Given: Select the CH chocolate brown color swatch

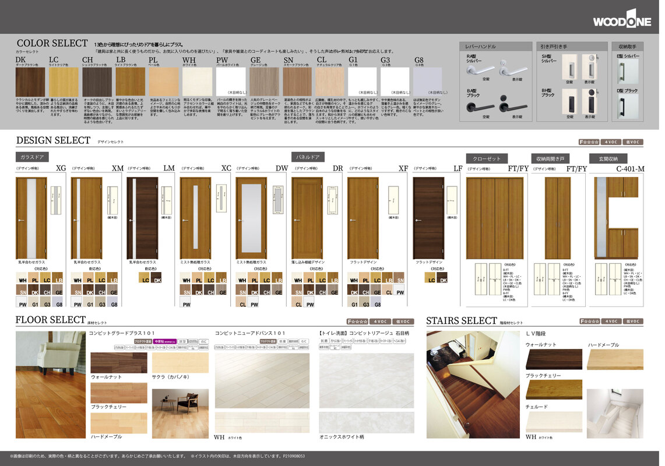Looking at the screenshot, I should pyautogui.click(x=97, y=82).
